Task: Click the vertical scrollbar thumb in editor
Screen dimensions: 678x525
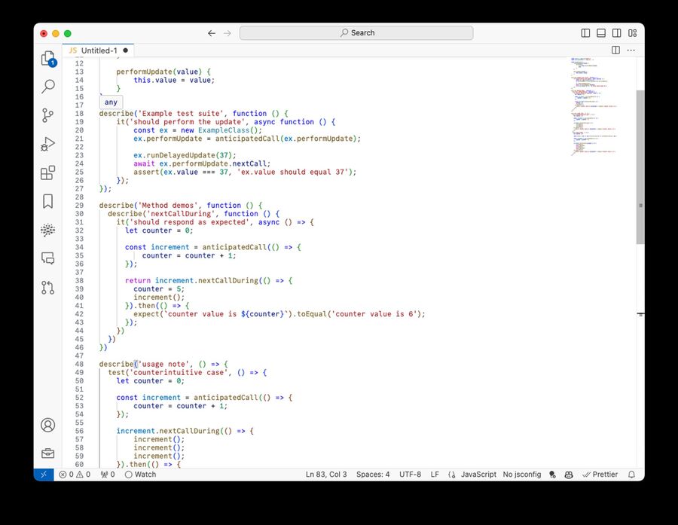Action: tap(640, 166)
